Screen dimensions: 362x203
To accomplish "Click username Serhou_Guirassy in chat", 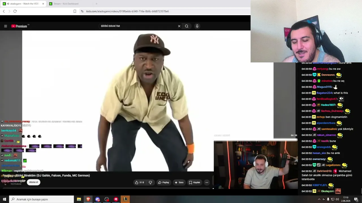I will [x=332, y=111].
